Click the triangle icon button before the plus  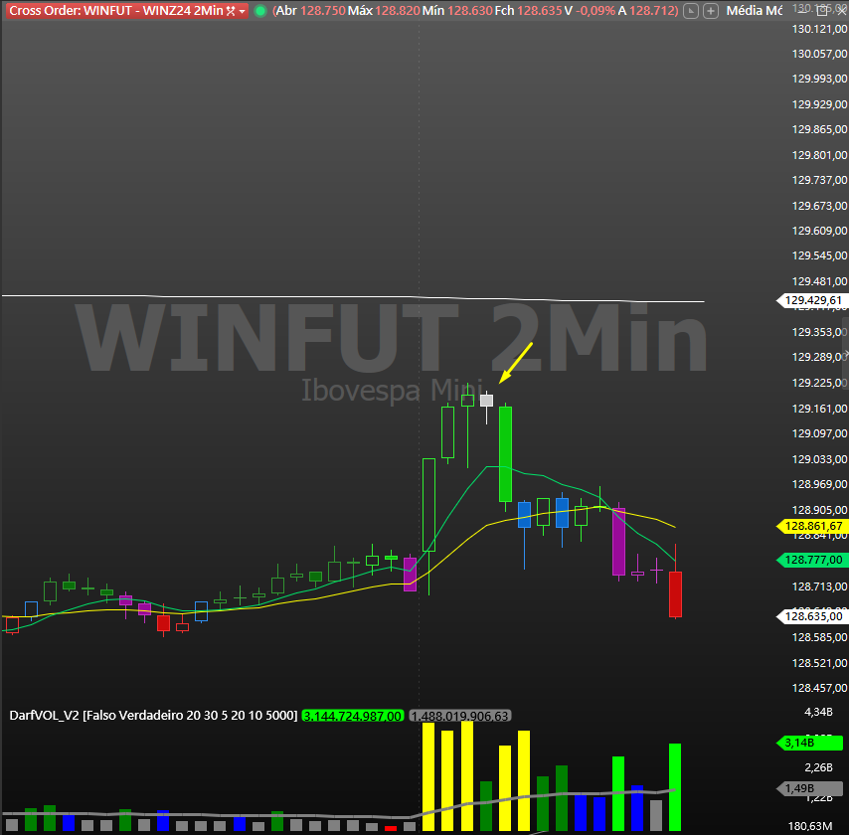[691, 11]
